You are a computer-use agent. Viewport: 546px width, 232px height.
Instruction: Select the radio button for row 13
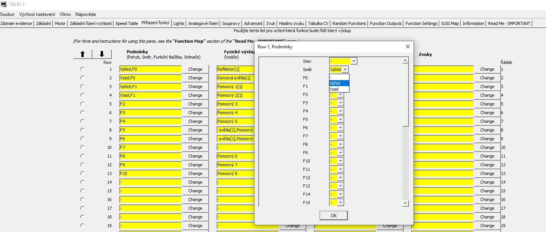82,173
